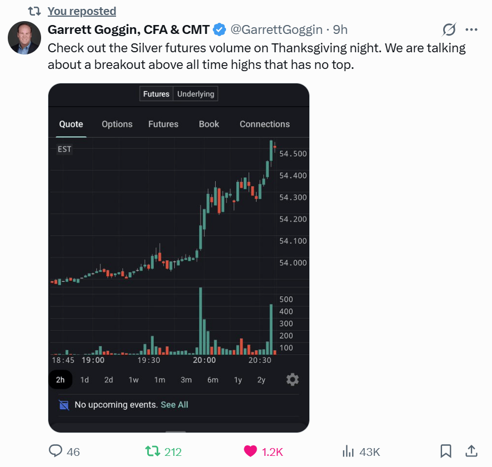
Task: Undo the repost via retweet icon
Action: (x=152, y=451)
